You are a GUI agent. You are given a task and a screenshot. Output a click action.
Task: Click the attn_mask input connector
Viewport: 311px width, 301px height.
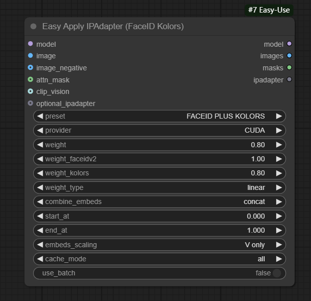point(31,79)
